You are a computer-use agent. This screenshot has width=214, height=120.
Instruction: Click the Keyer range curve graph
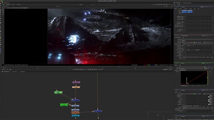pyautogui.click(x=194, y=78)
